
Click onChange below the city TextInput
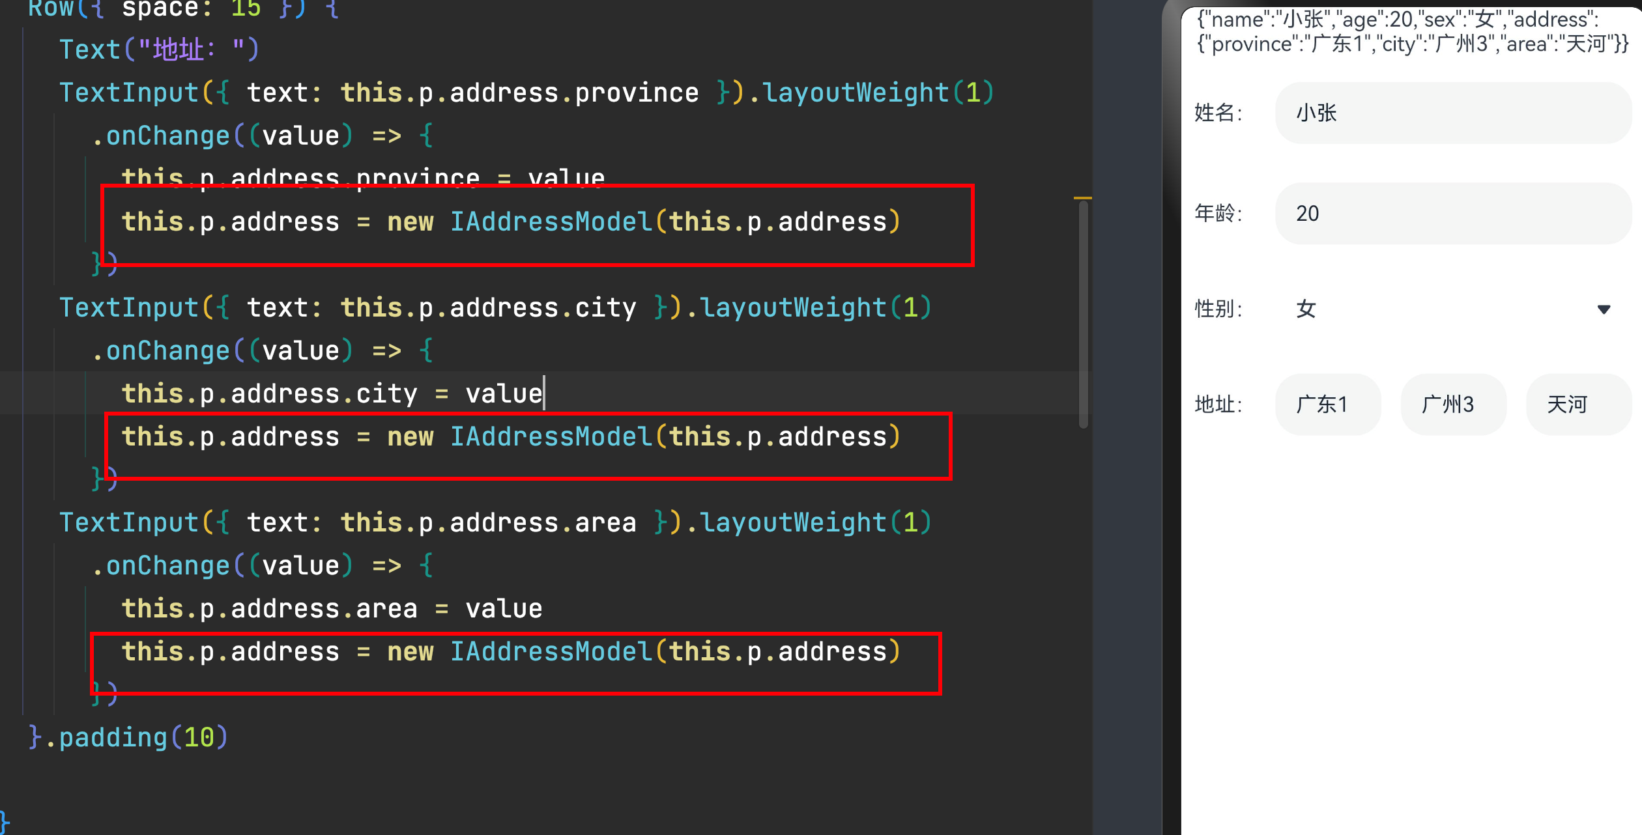(167, 351)
